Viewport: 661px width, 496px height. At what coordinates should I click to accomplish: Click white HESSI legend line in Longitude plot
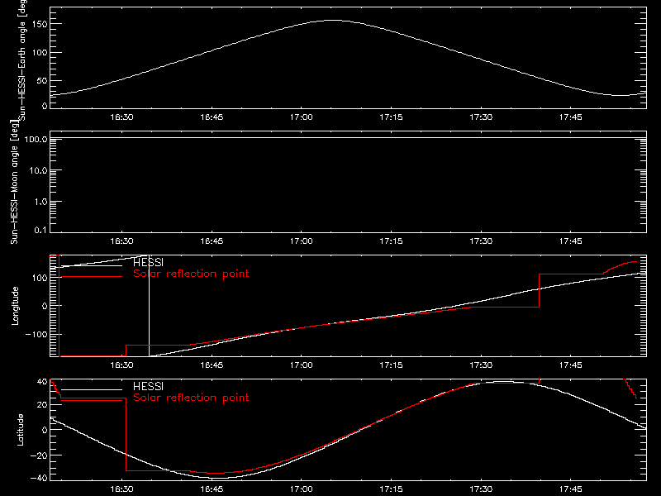tap(92, 265)
